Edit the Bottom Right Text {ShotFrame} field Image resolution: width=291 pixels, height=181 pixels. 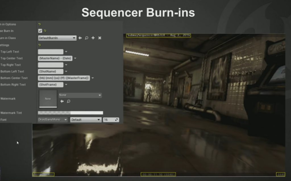[x=51, y=85]
